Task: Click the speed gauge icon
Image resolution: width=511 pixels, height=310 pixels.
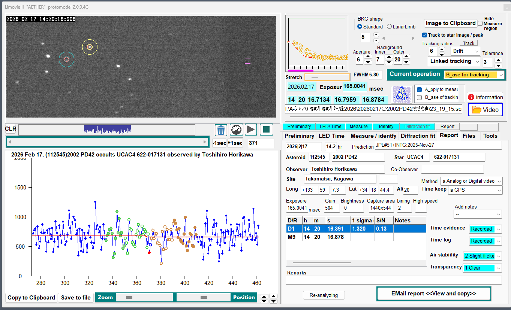Action: [x=236, y=130]
